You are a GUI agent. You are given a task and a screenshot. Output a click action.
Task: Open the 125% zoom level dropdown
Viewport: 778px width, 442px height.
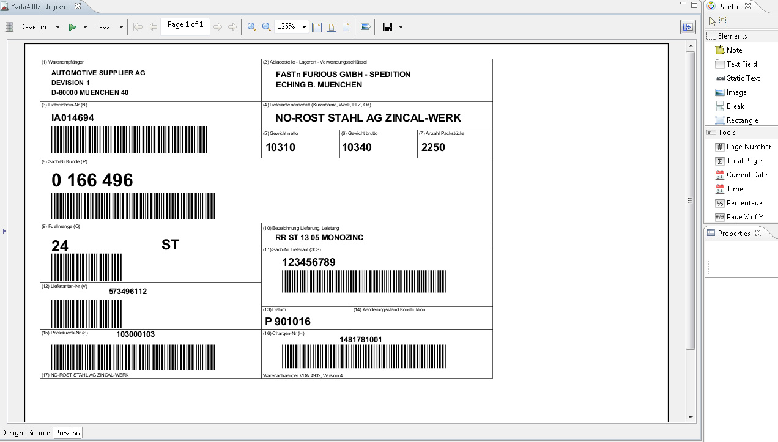tap(303, 27)
